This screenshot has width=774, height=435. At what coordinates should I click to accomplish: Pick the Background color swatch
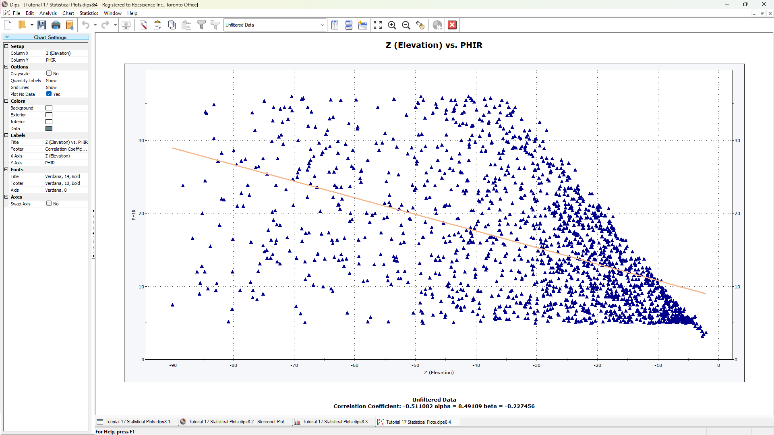49,108
